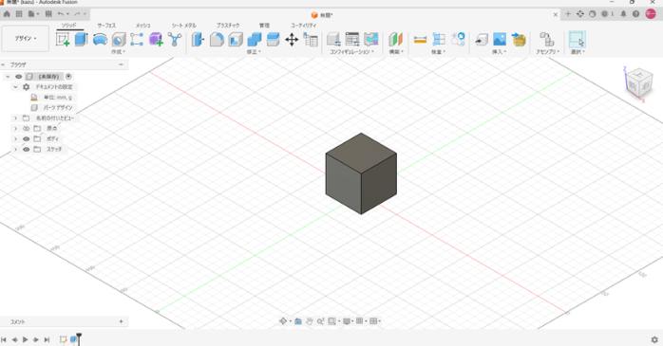This screenshot has height=346, width=663.
Task: Collapse the ドキュメントの設定 node
Action: 15,87
